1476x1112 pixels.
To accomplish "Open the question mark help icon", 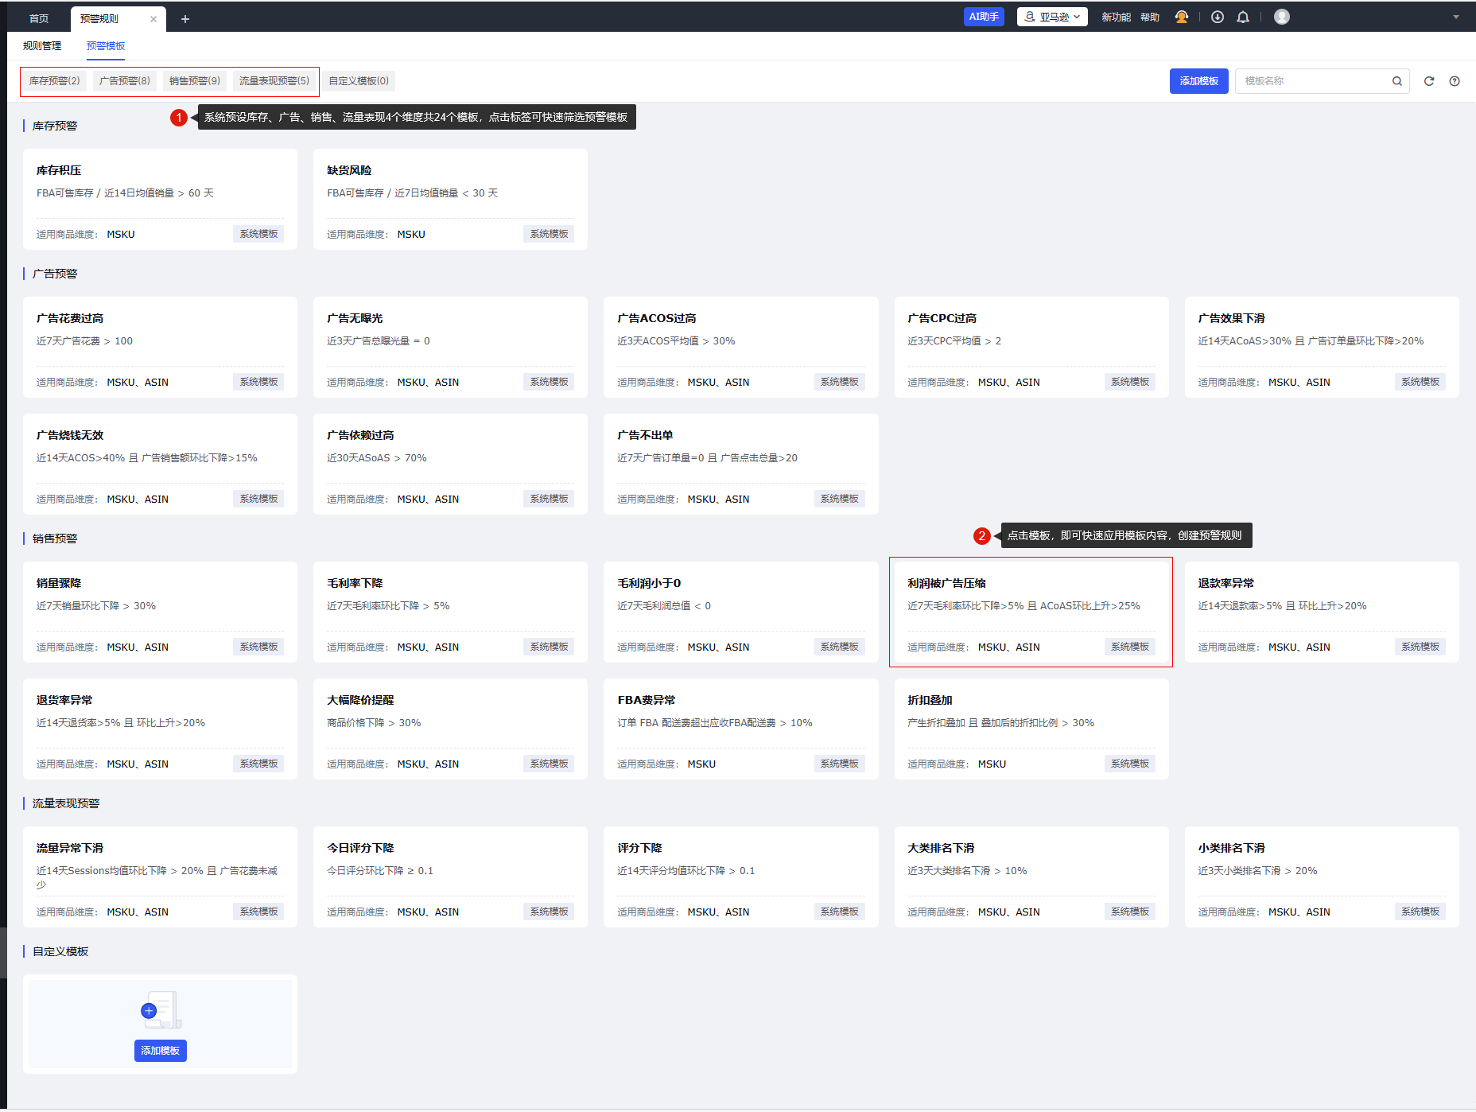I will pos(1455,81).
